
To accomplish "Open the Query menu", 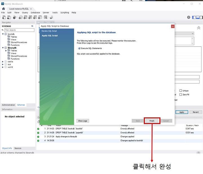I will coord(25,13).
